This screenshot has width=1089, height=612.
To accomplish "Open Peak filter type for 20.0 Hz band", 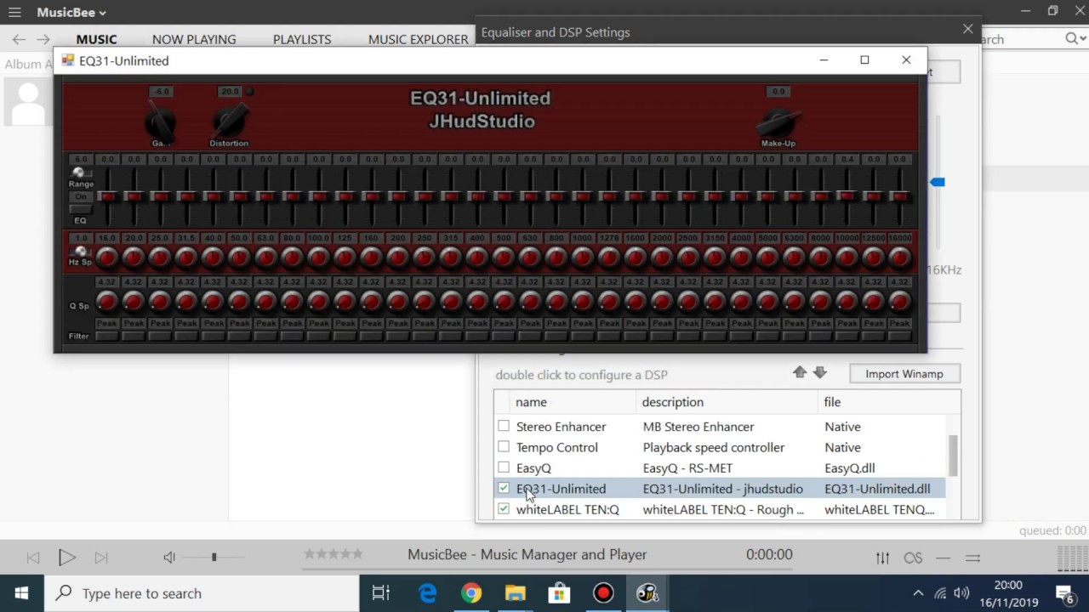I will click(x=133, y=323).
